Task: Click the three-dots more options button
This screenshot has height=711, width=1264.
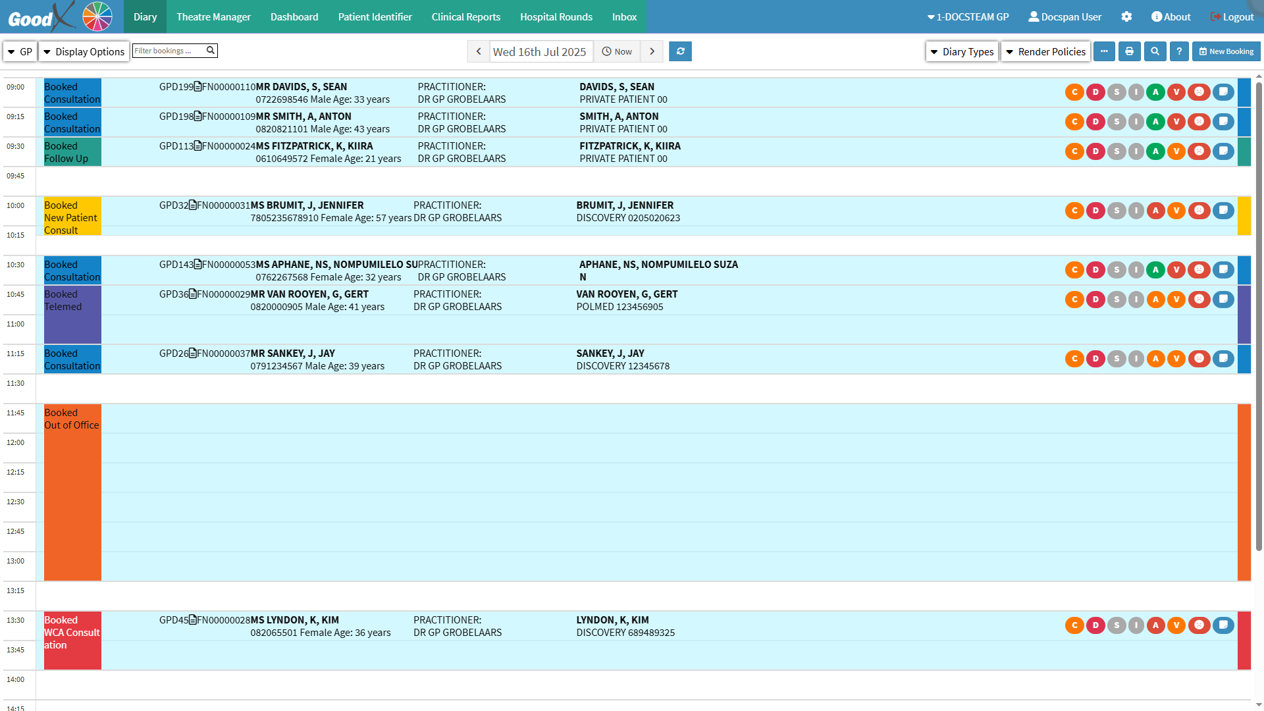Action: tap(1104, 51)
